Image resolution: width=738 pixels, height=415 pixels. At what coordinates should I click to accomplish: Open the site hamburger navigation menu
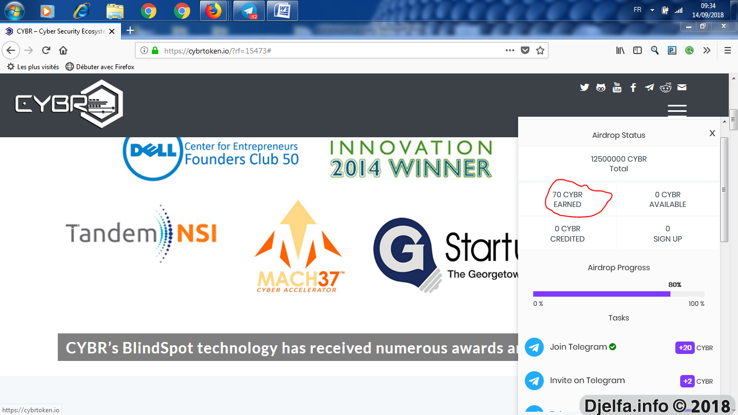pos(677,110)
